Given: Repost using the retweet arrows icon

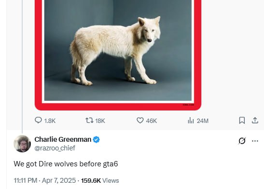Looking at the screenshot, I should pos(89,121).
